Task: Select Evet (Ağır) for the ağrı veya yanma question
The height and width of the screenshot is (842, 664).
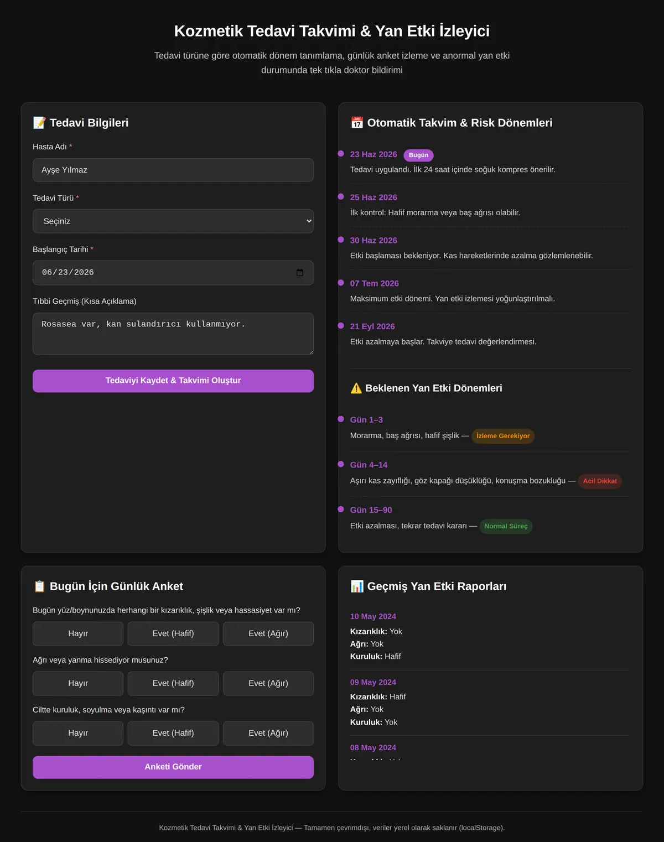Action: coord(268,684)
